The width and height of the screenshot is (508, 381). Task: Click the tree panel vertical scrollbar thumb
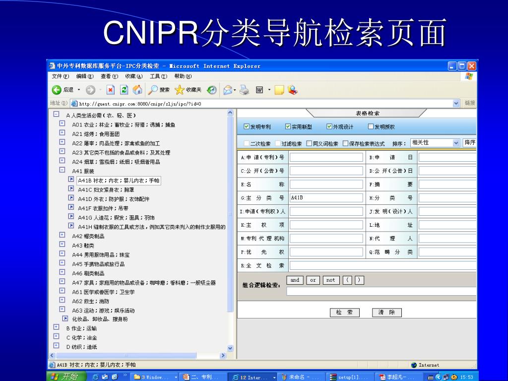[x=230, y=214]
